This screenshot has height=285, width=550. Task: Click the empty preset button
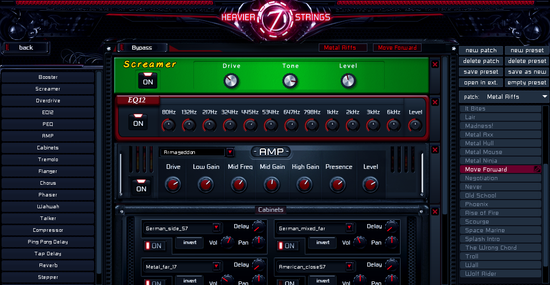pos(527,83)
